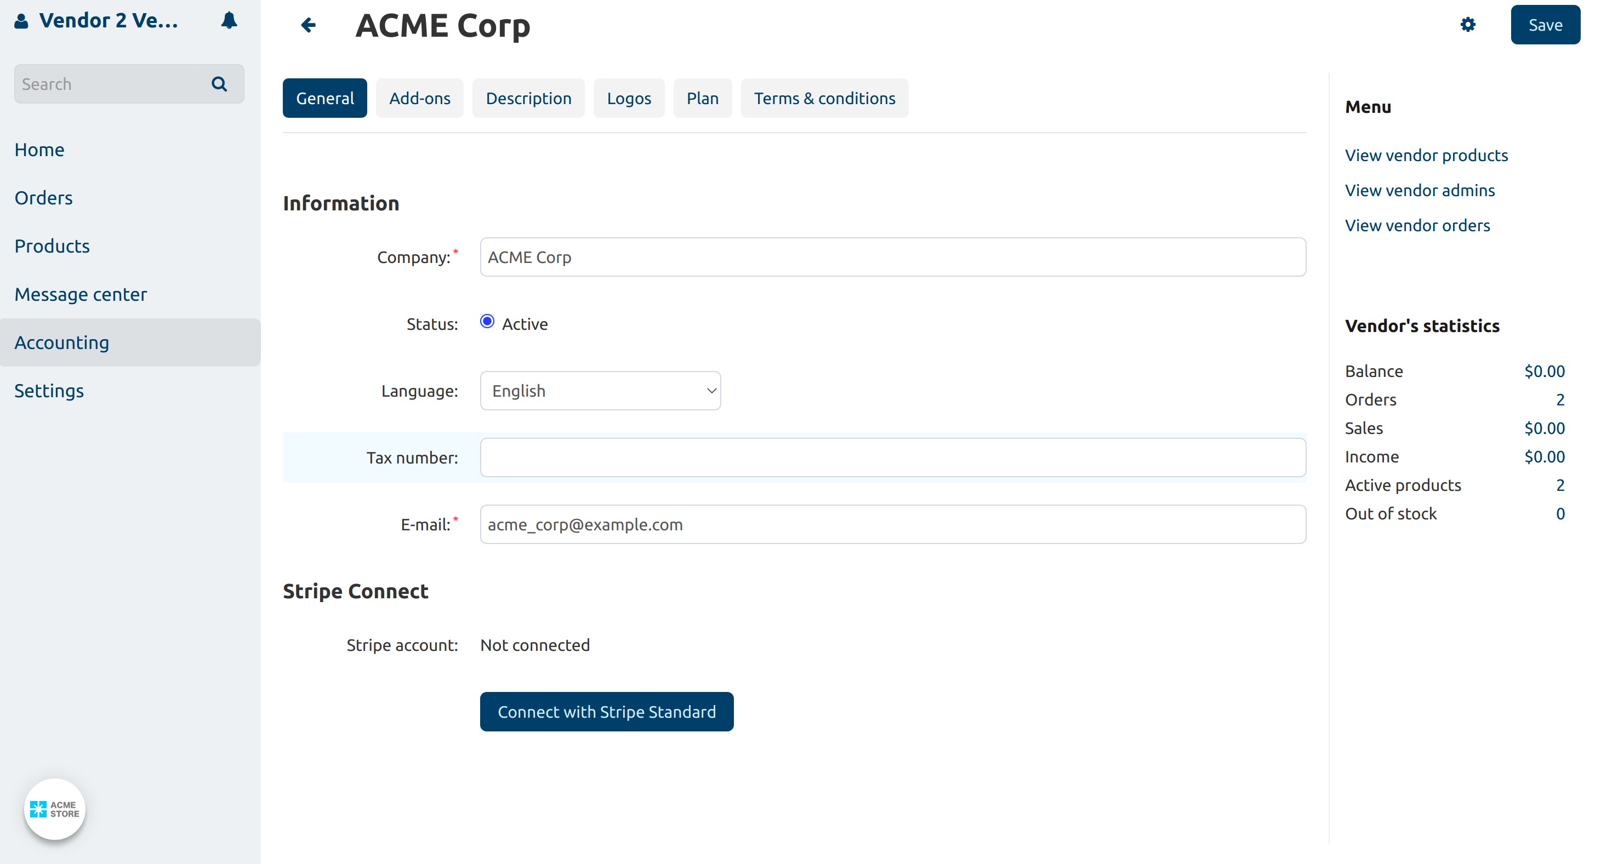Screen dimensions: 1601x864
Task: Open the ACME Store round logo
Action: click(55, 809)
